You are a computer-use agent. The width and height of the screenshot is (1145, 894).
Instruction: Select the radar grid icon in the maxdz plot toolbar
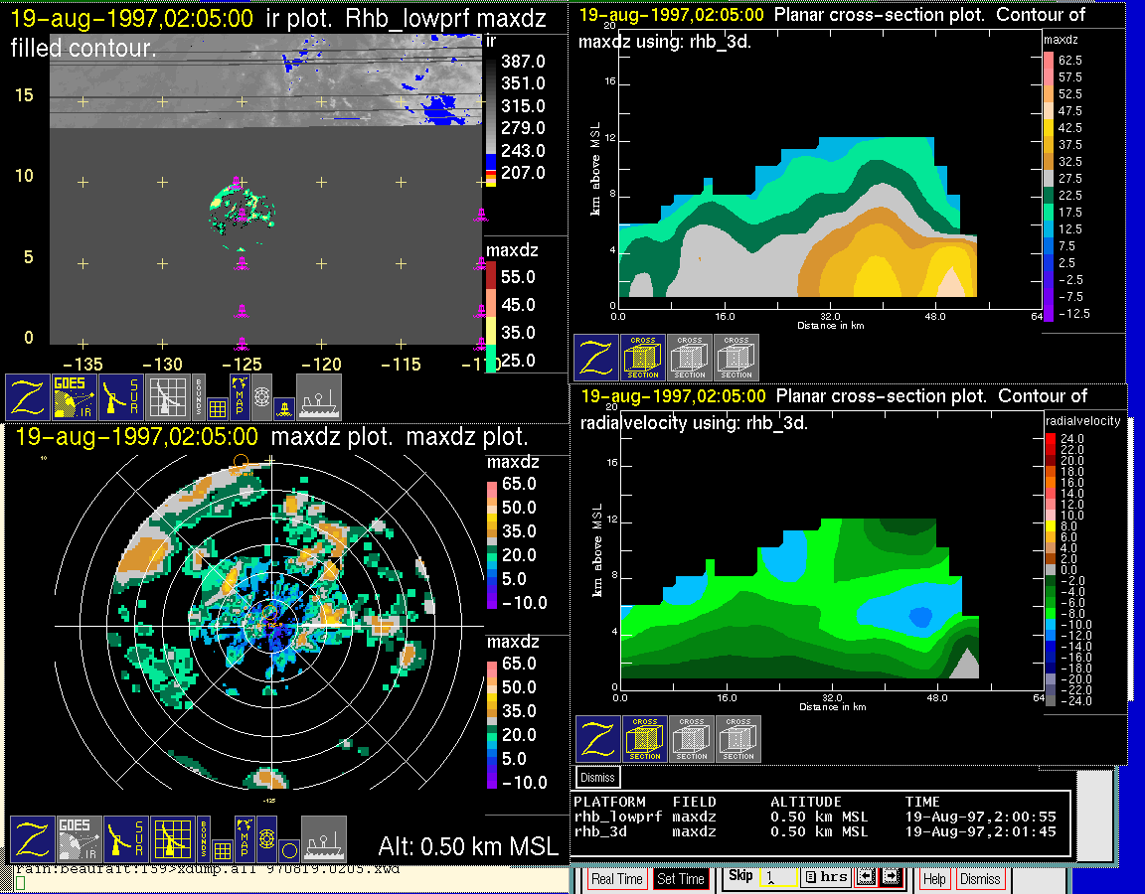click(x=173, y=839)
